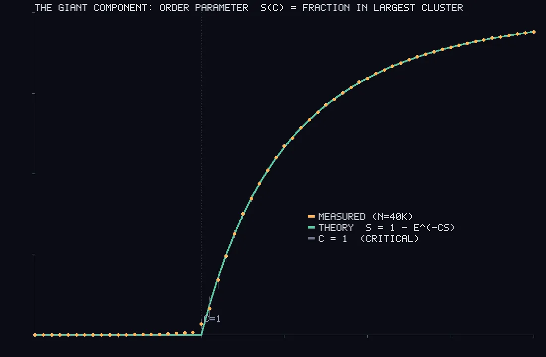Select the 'THEORY S = 1 - E^(-CS)' legend label

(x=386, y=228)
